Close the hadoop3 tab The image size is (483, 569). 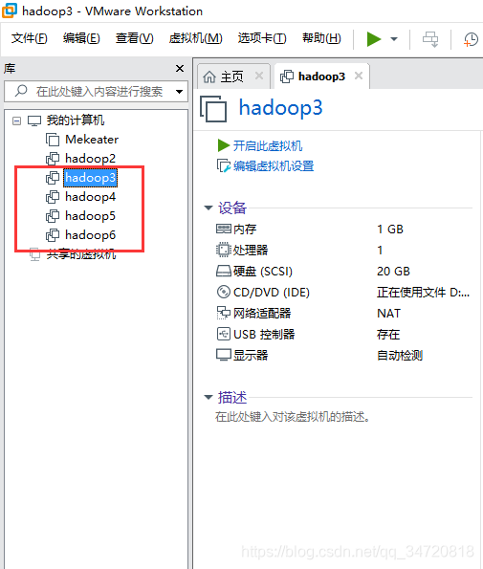(359, 76)
